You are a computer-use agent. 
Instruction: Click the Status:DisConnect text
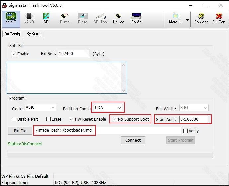(25, 144)
